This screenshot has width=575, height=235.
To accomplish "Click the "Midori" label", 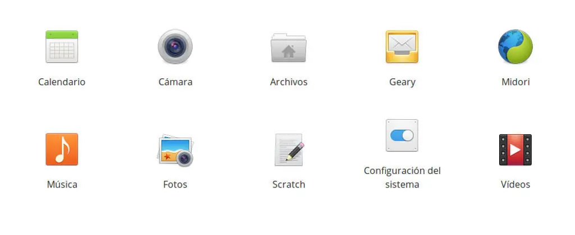I will (x=515, y=82).
